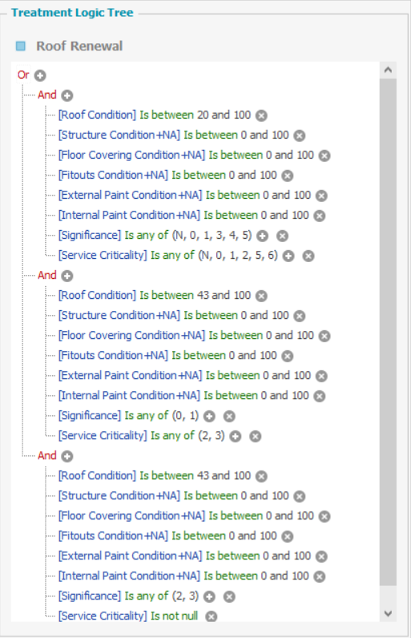
Task: Open the first group's Fitouts Condition+NA rule
Action: (167, 176)
